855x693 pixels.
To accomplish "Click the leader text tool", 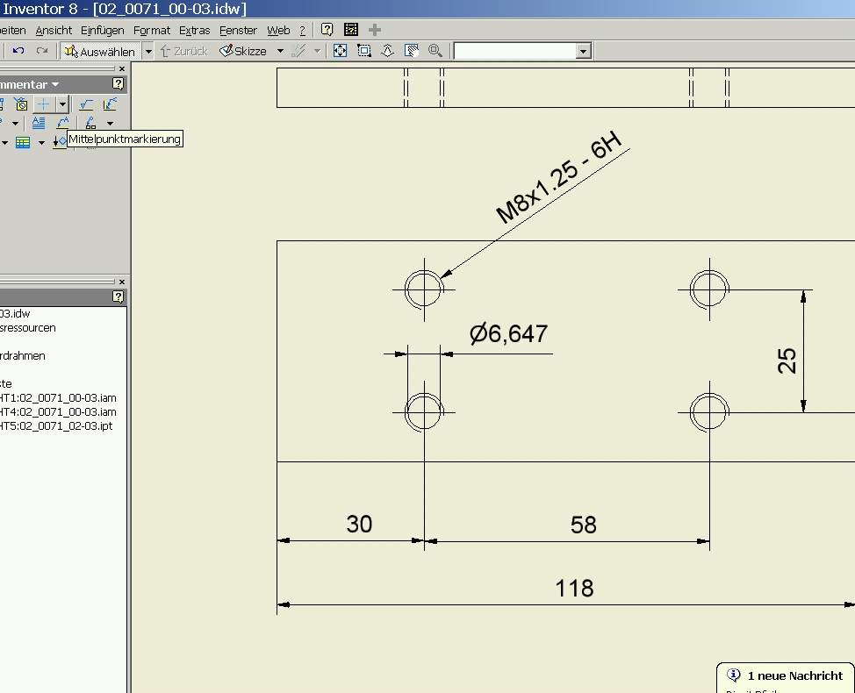I will point(62,123).
